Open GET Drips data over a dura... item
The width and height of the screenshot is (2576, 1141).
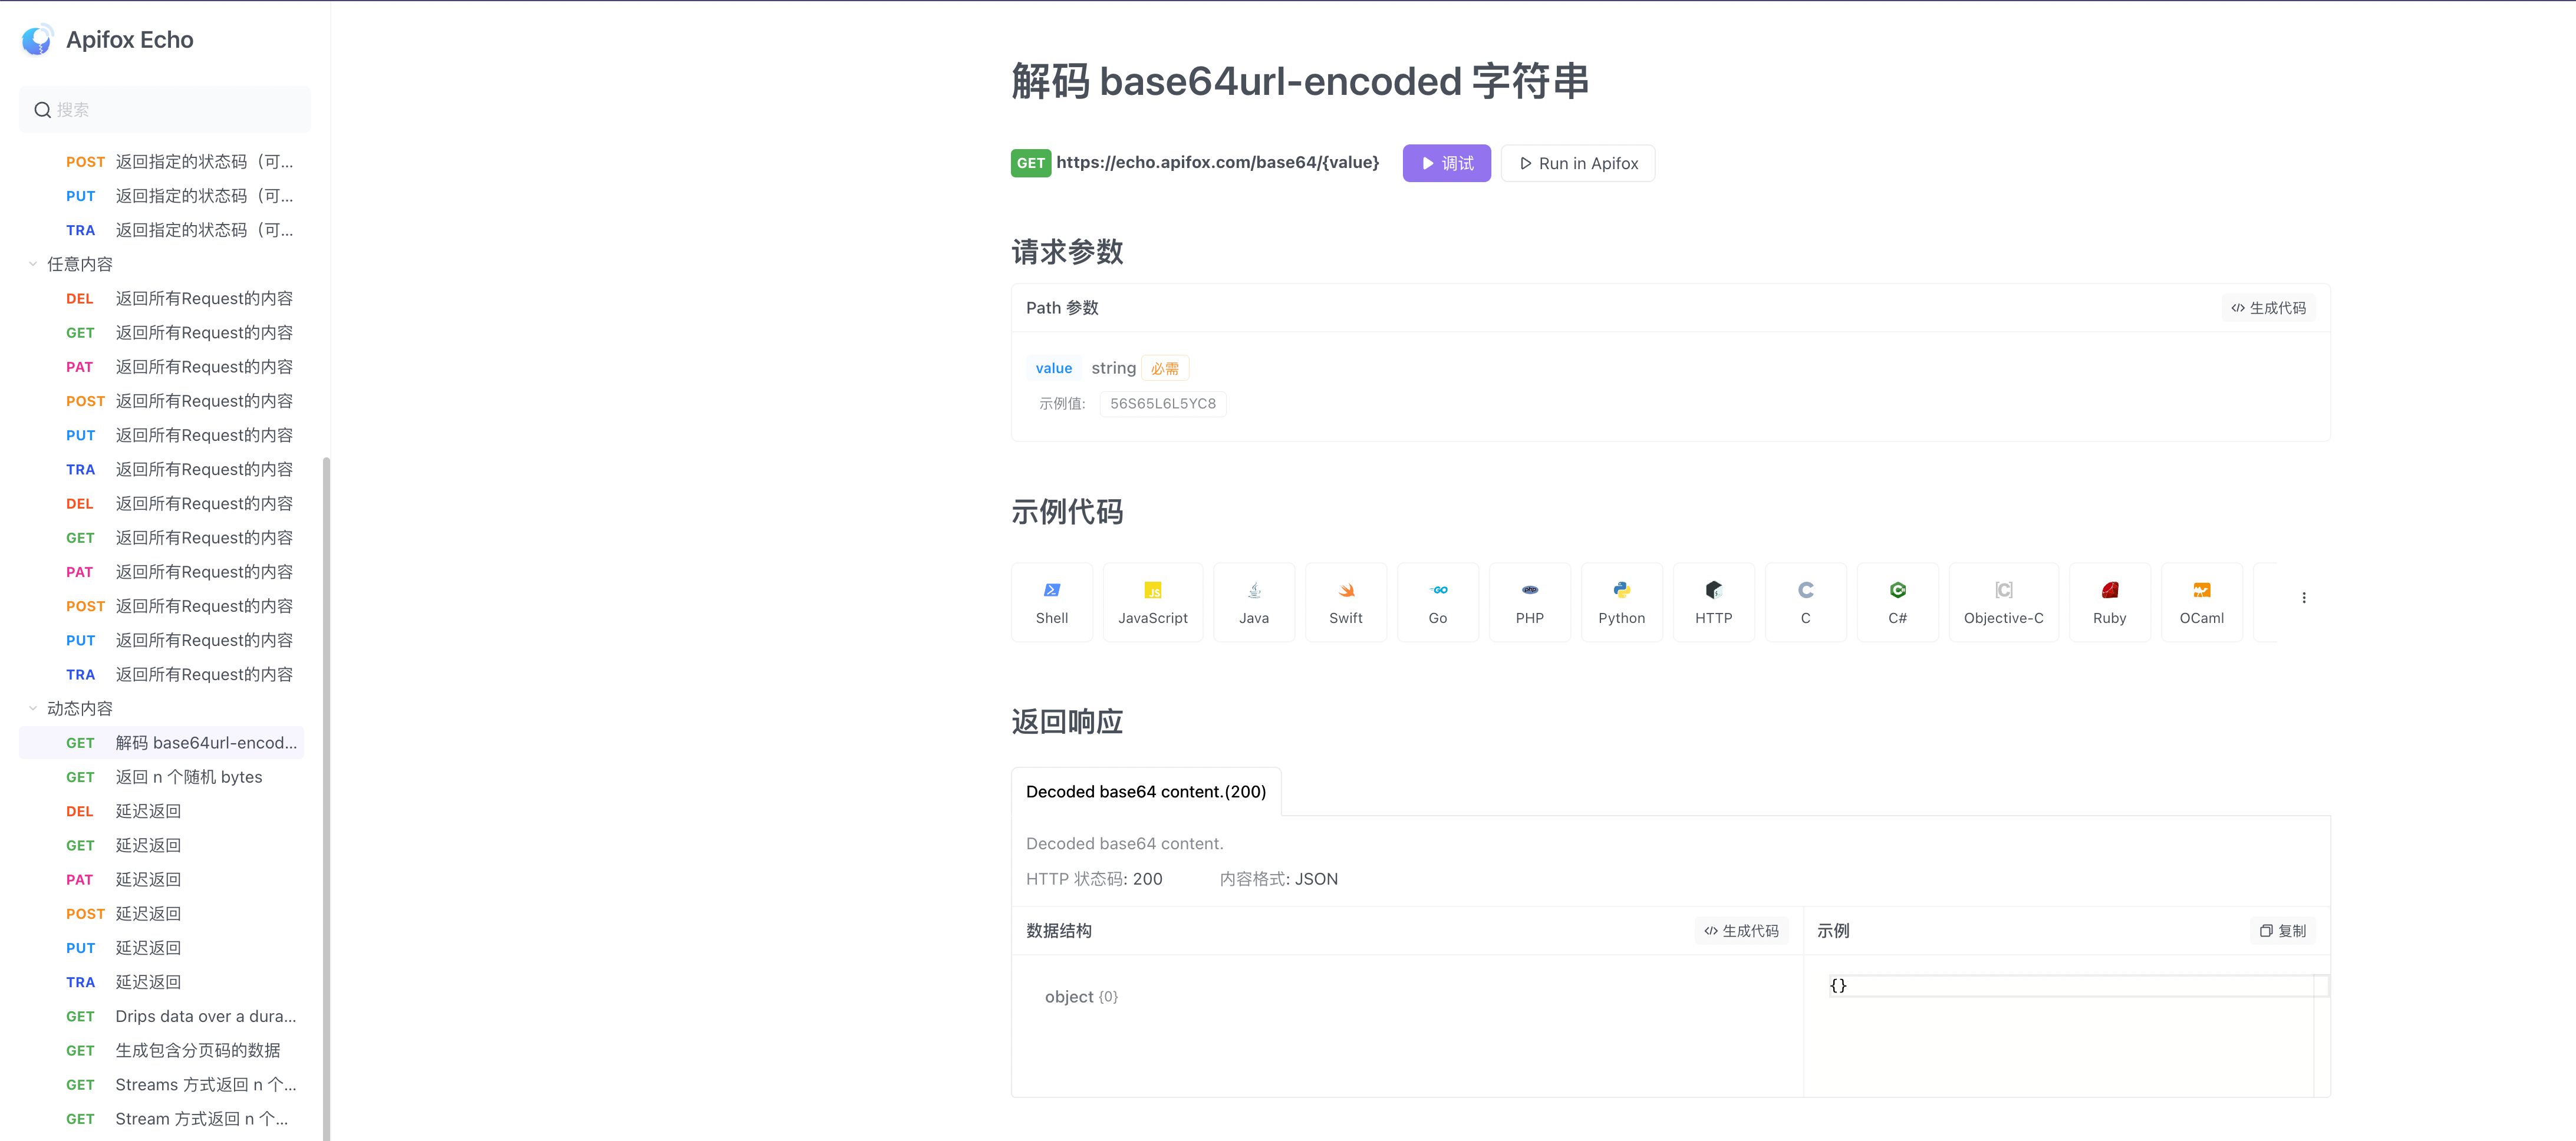[x=162, y=1016]
